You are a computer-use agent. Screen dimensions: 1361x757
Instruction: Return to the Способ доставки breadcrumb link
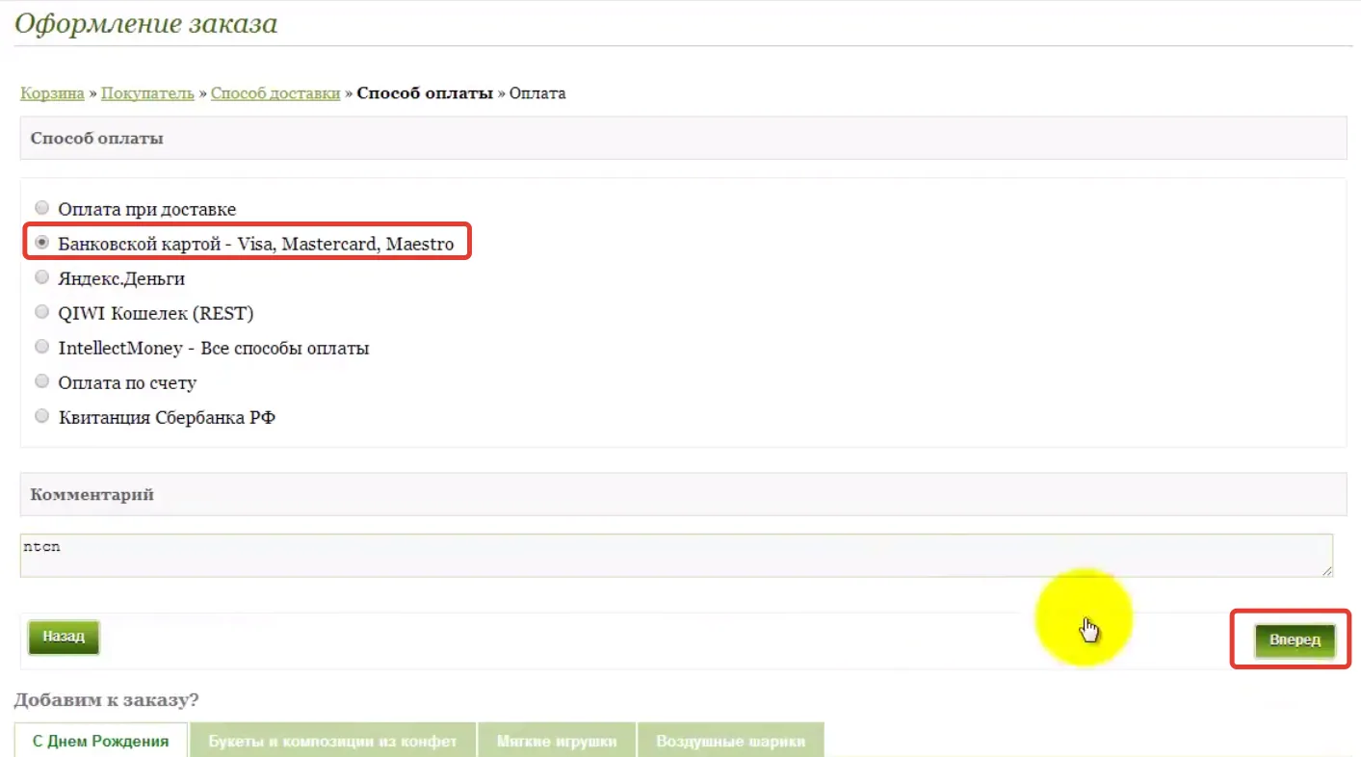[x=275, y=93]
